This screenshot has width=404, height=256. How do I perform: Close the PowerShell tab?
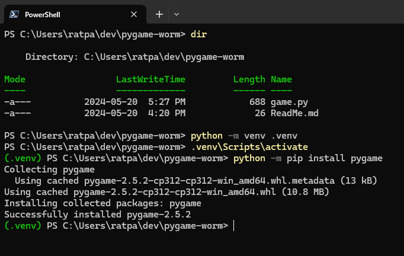134,14
